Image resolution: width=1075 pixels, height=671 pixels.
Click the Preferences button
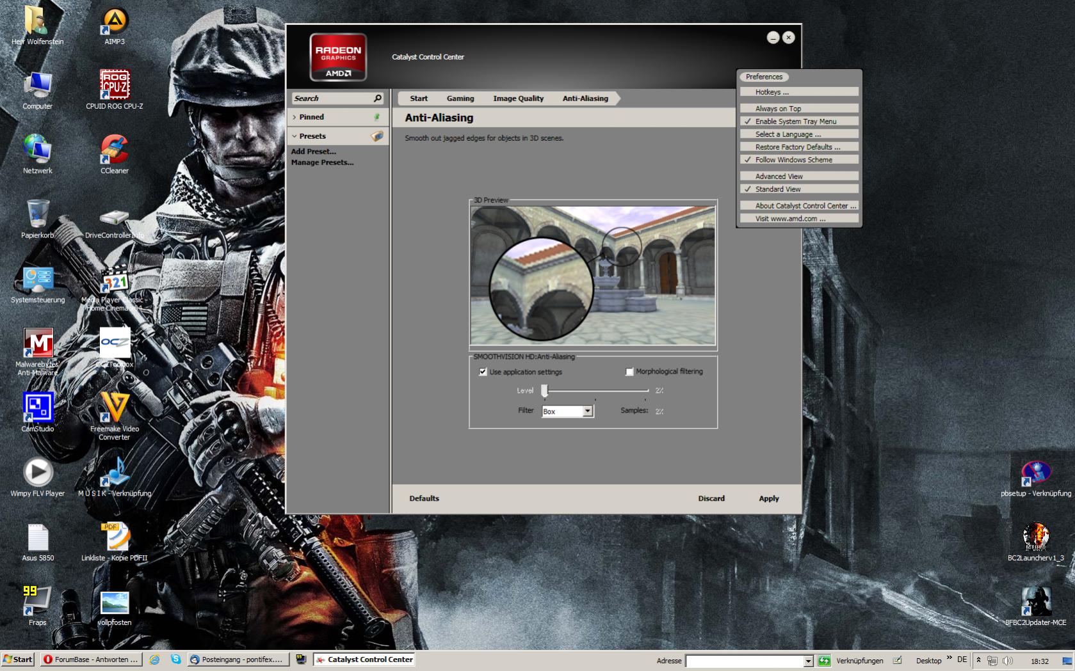coord(764,77)
